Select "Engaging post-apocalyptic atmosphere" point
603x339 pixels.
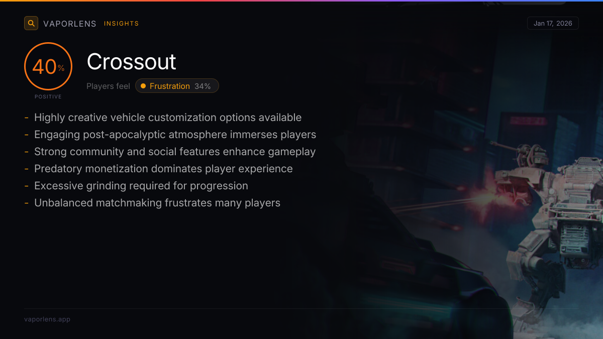tap(175, 135)
